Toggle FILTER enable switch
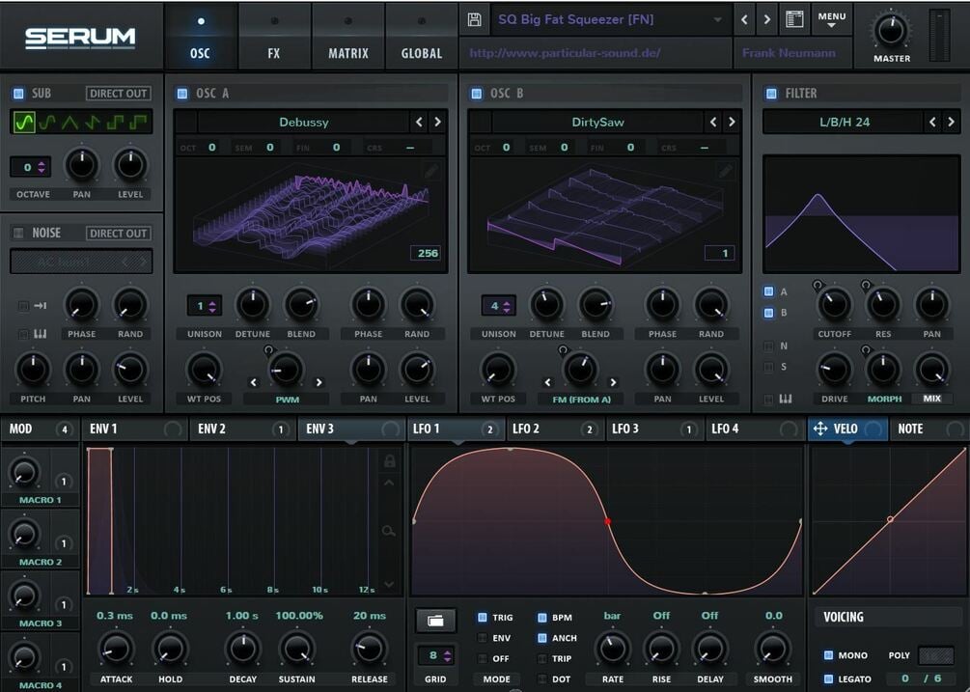Screen dimensions: 970x692 (x=771, y=94)
